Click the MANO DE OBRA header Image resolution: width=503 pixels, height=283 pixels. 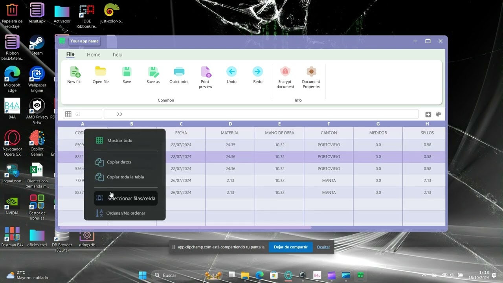tap(279, 133)
